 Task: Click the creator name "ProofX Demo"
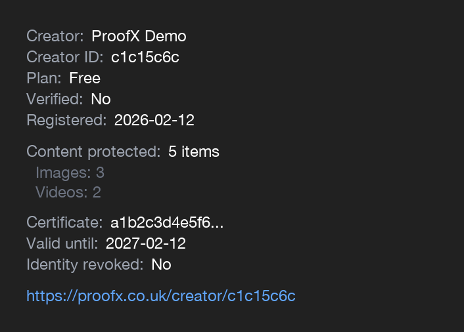[139, 36]
